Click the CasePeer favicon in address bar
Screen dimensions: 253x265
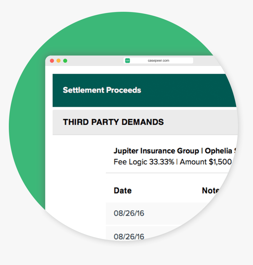pos(127,60)
